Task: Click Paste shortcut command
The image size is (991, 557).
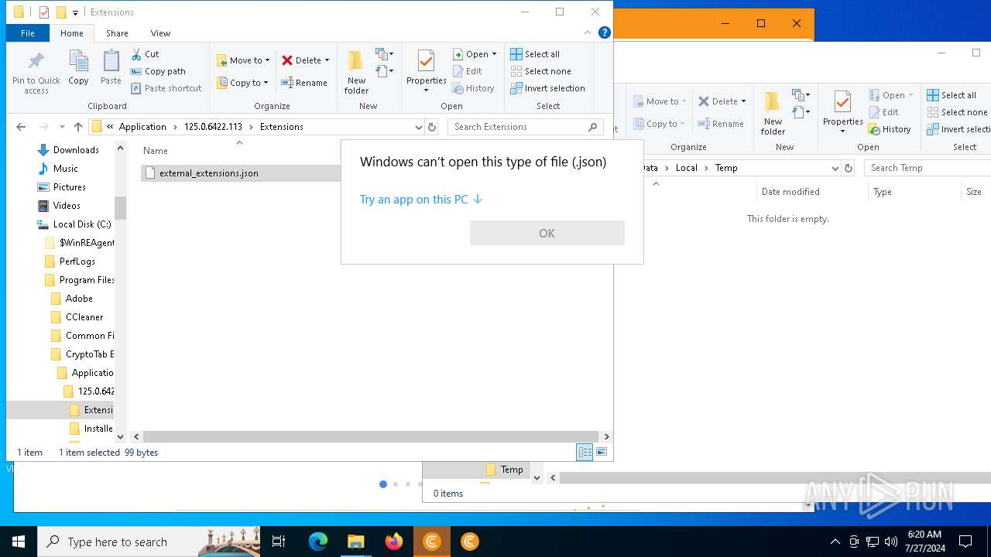Action: [x=166, y=88]
